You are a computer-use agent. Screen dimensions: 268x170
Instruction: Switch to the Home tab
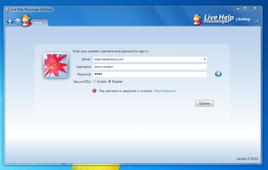[x=37, y=23]
